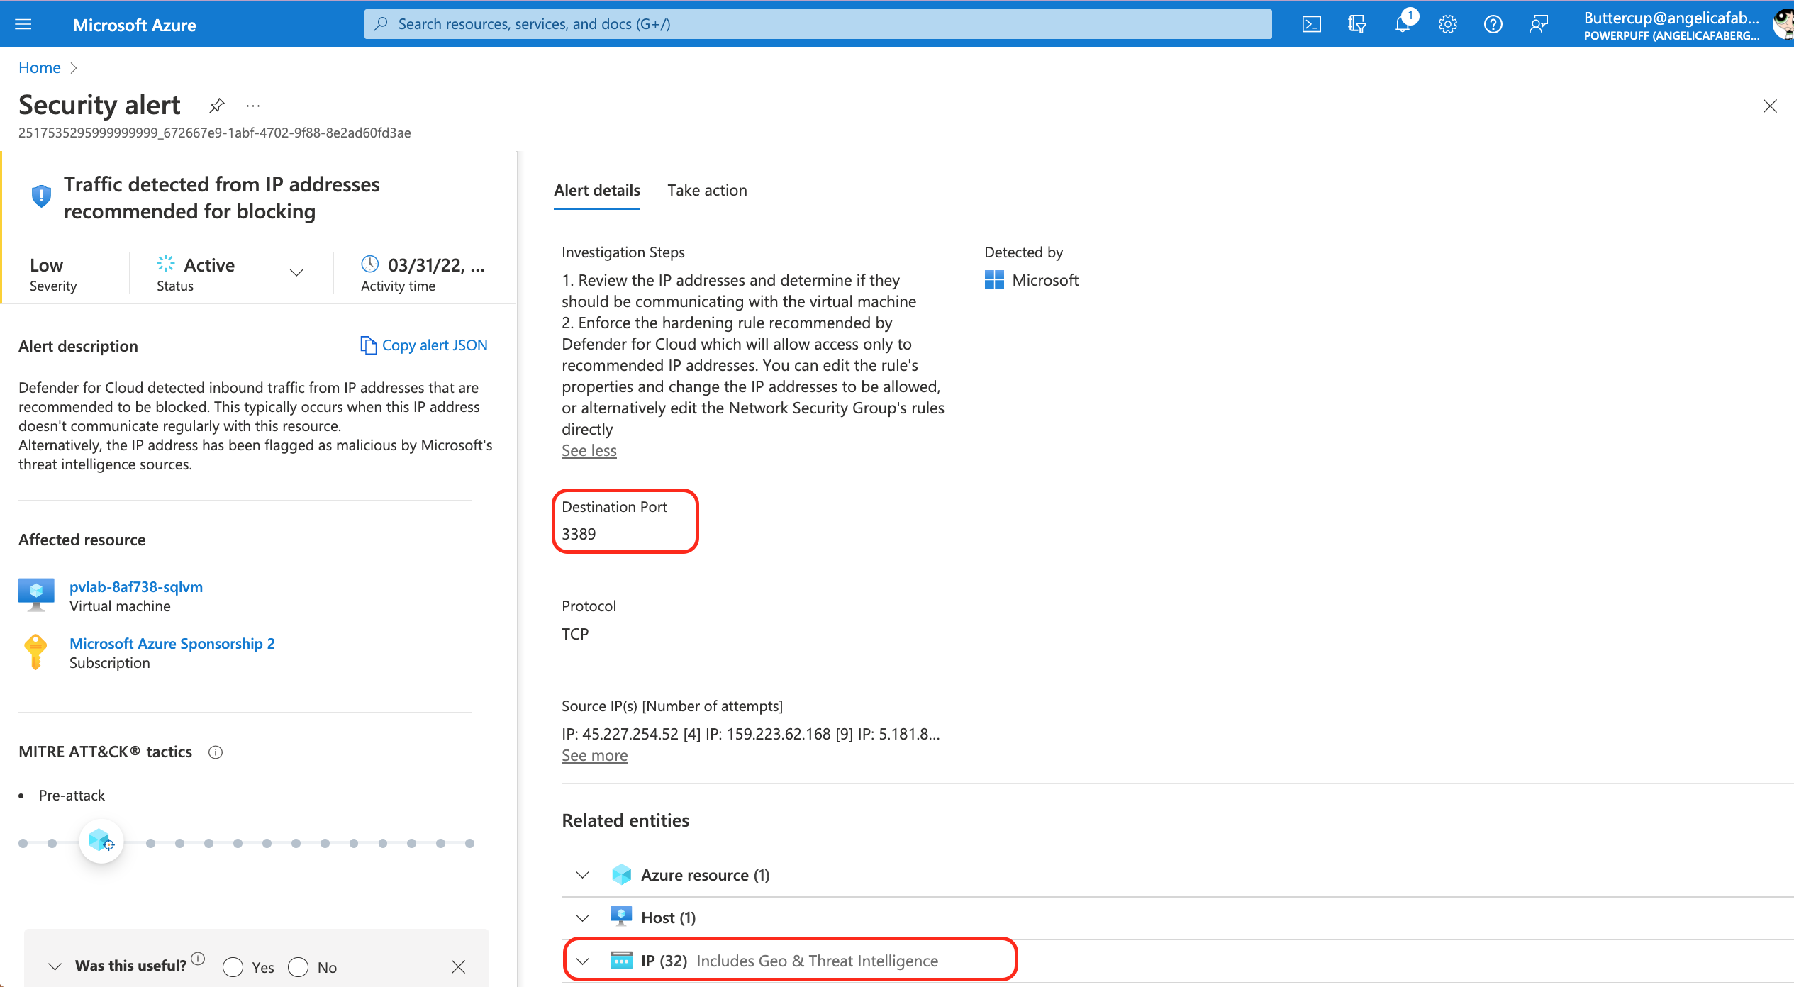Open portal settings gear
This screenshot has width=1794, height=987.
tap(1447, 24)
